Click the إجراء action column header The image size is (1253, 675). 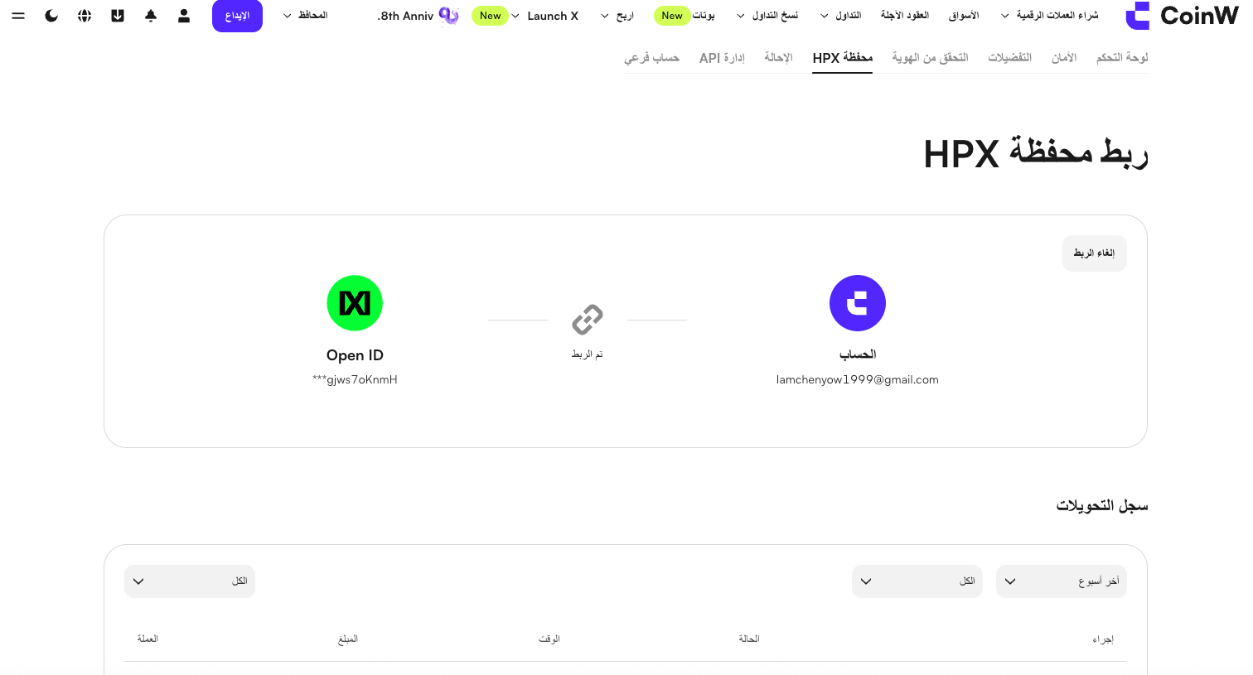pyautogui.click(x=1103, y=639)
